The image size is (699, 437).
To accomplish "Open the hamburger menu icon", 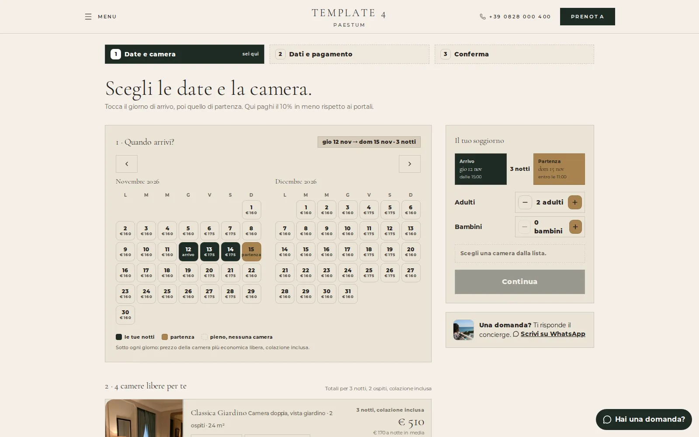I will [88, 17].
